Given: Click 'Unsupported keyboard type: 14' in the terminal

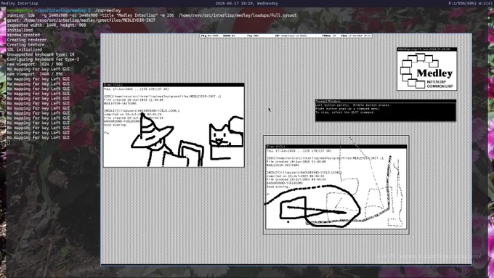Looking at the screenshot, I should 41,54.
